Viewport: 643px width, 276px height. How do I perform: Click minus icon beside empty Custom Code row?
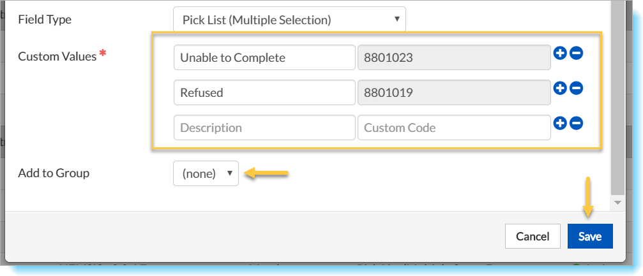[576, 123]
